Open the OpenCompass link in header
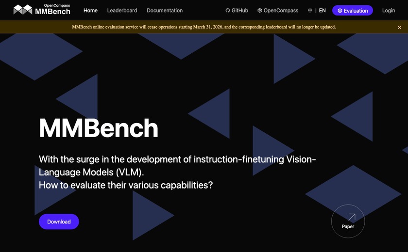Image resolution: width=408 pixels, height=252 pixels. pyautogui.click(x=278, y=10)
